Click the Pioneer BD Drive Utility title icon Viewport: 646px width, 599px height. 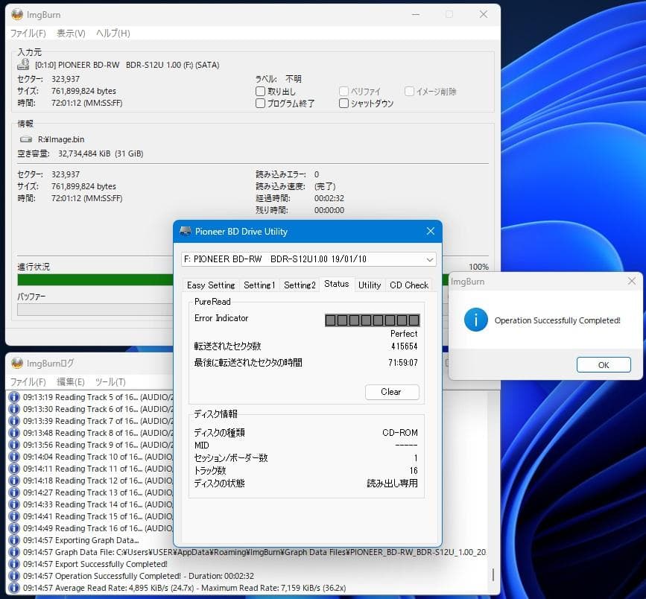point(186,231)
